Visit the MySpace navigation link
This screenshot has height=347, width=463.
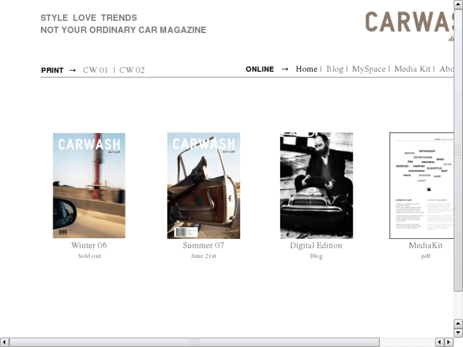click(369, 69)
